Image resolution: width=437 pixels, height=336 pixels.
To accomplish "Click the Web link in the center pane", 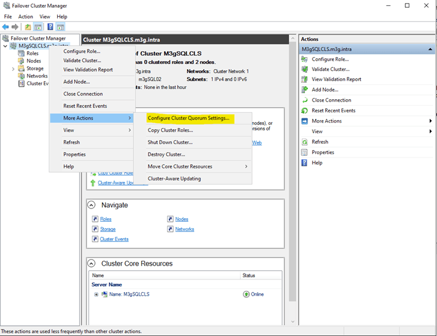I will (x=257, y=142).
